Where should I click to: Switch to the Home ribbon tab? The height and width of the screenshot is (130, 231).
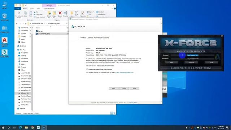pos(25,9)
